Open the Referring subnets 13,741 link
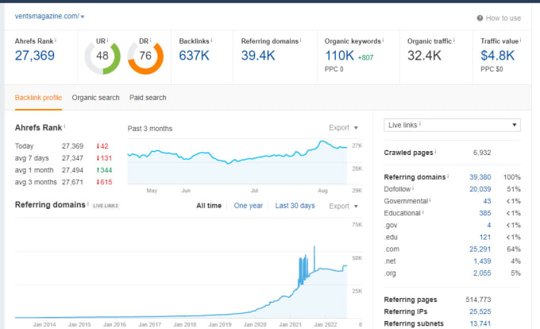The image size is (540, 329). (480, 323)
